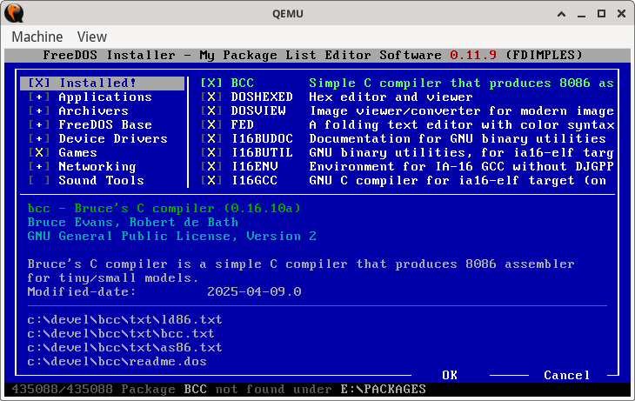Click the 'A folding text editor' description of FED
The width and height of the screenshot is (635, 401).
pos(461,124)
